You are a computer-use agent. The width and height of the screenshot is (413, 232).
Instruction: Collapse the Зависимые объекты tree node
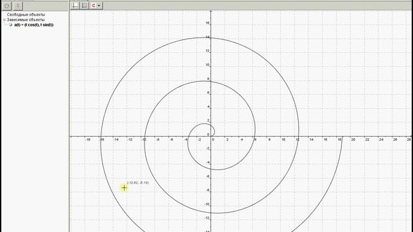(5, 20)
